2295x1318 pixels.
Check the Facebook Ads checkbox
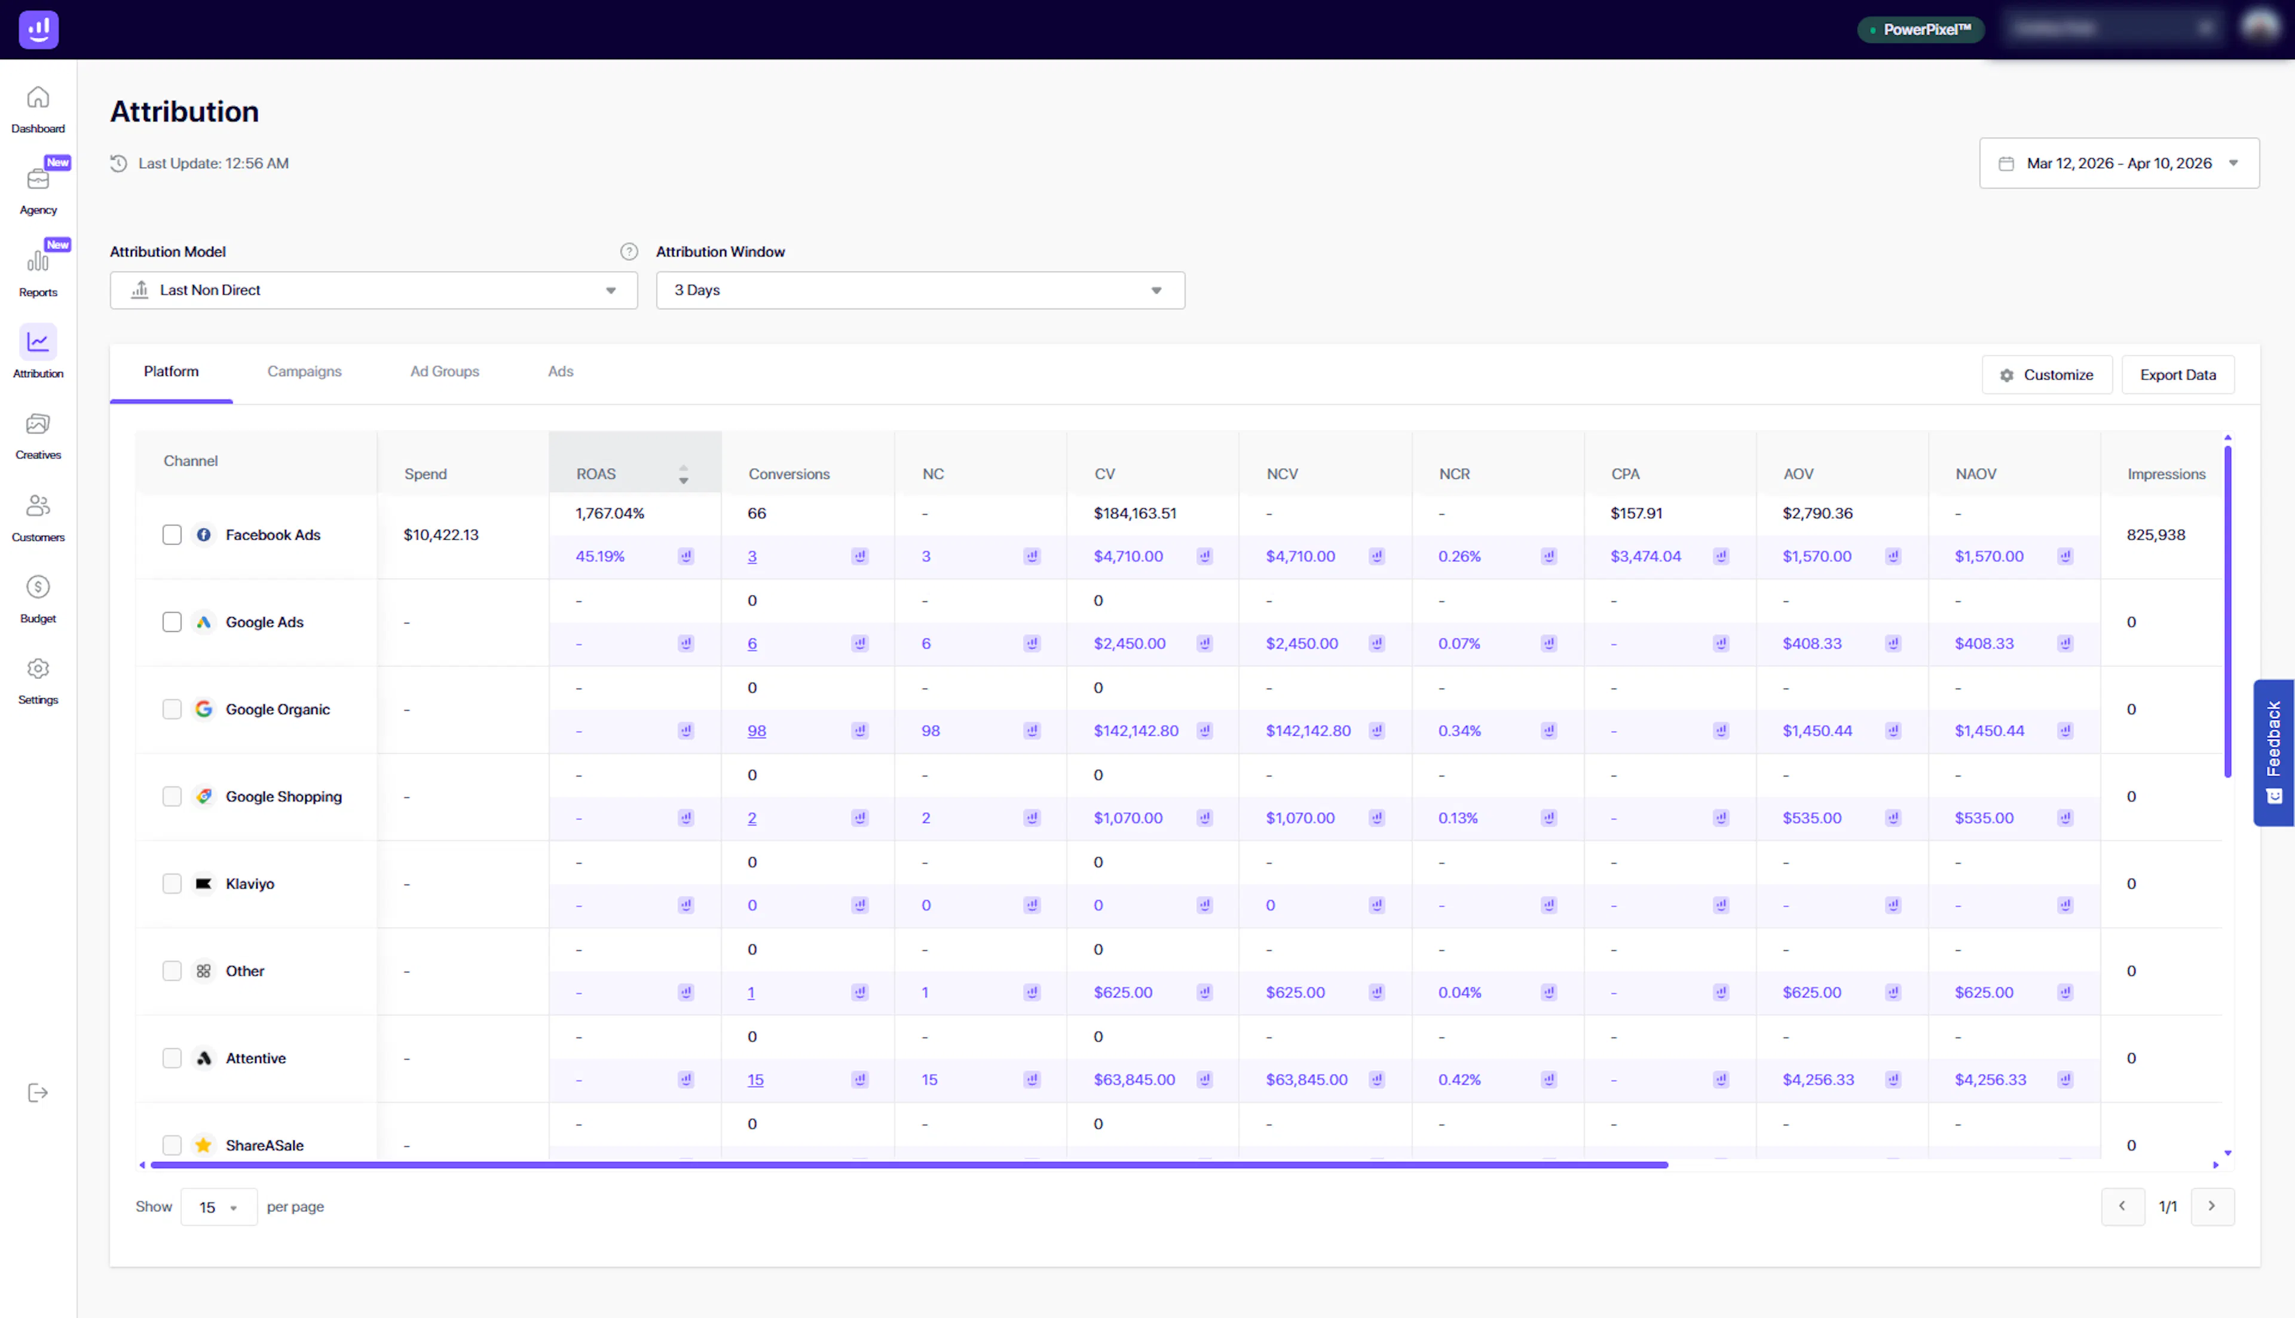point(172,535)
